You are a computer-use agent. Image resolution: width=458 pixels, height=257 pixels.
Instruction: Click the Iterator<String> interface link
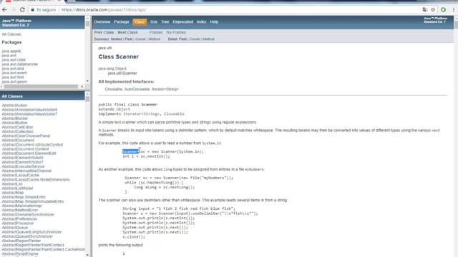(165, 89)
